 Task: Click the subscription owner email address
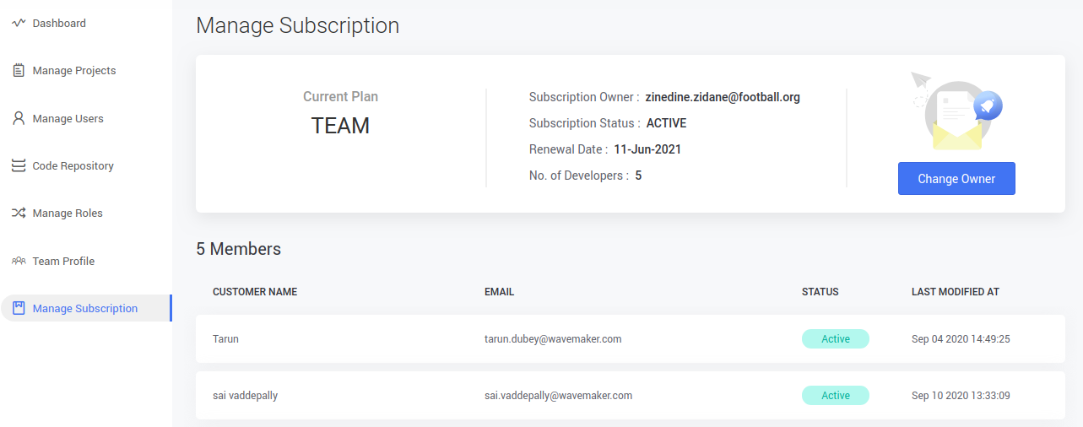[723, 97]
